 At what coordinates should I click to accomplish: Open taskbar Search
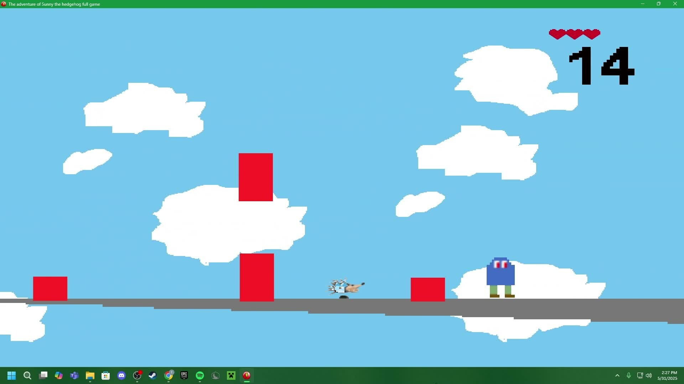point(27,375)
